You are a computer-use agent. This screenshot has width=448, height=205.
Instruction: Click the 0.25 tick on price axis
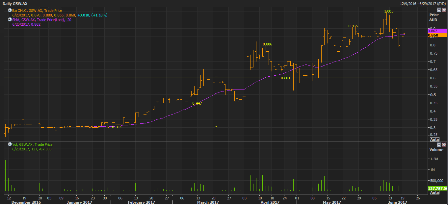pos(433,135)
